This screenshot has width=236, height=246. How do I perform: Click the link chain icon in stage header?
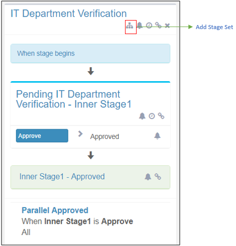[158, 26]
